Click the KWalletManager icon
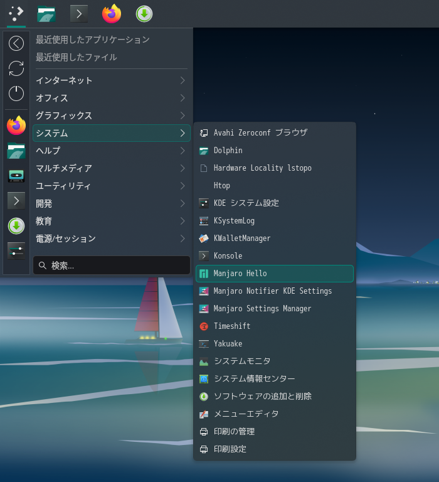Screen dimensions: 439x482 click(x=204, y=238)
